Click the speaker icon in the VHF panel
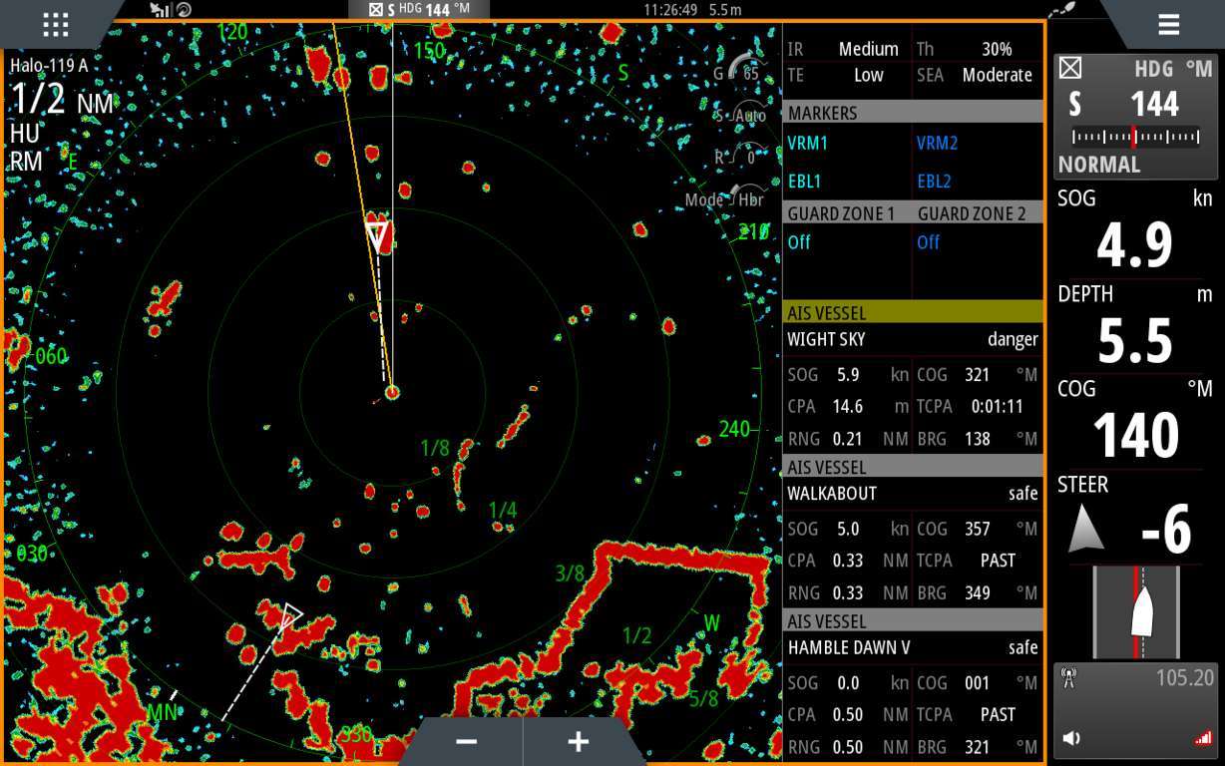The height and width of the screenshot is (766, 1225). (1069, 738)
